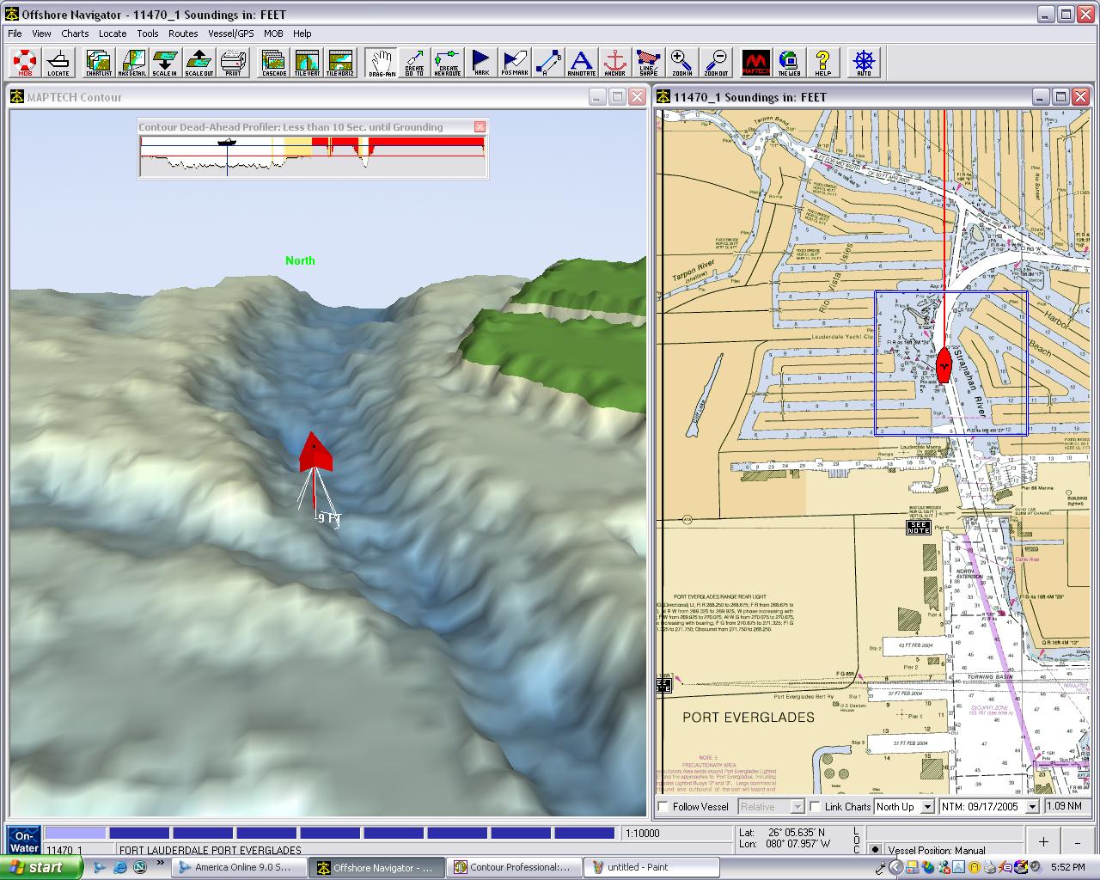Open the North Up orientation dropdown

(926, 807)
